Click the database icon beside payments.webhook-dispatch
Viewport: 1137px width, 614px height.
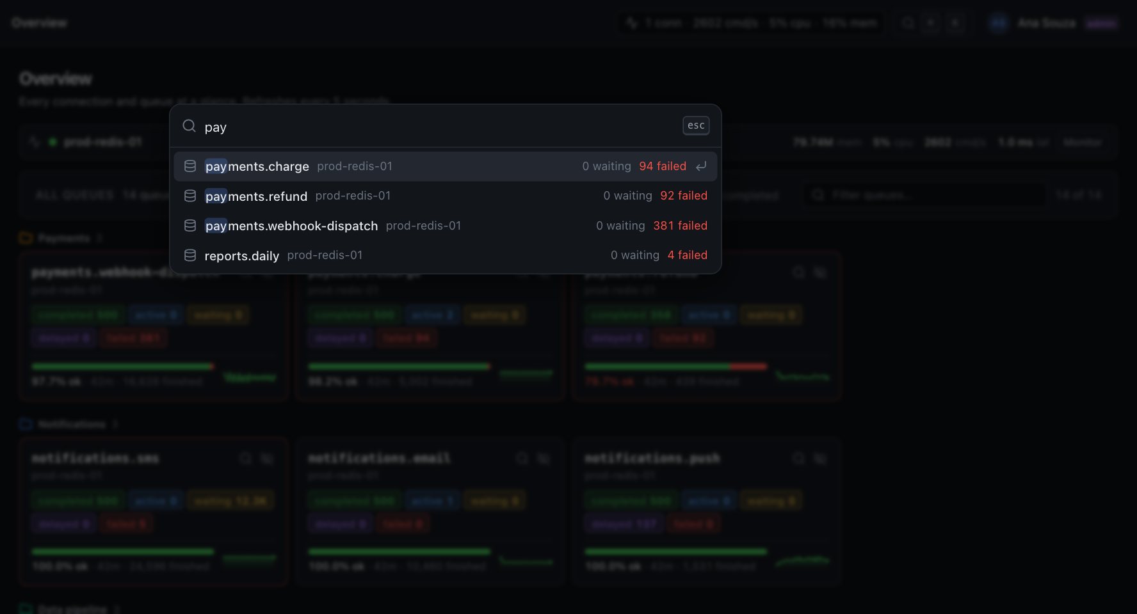190,226
